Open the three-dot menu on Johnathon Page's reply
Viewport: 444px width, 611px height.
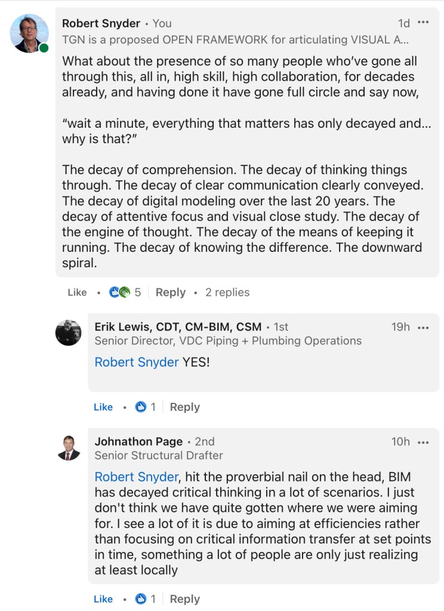(x=423, y=442)
